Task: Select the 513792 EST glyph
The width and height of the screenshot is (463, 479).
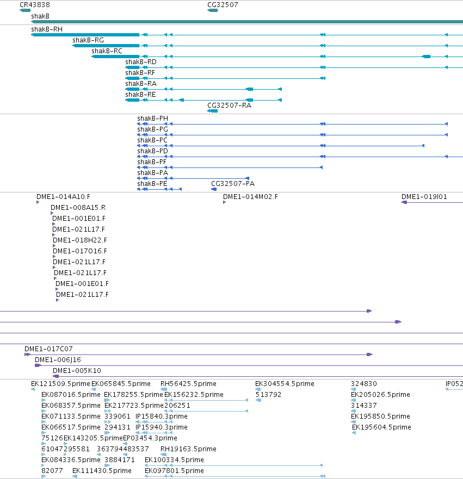Action: coord(258,400)
